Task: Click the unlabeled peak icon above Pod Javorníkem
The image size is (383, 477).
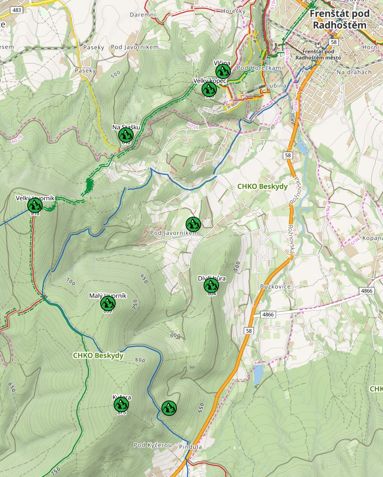Action: 193,224
